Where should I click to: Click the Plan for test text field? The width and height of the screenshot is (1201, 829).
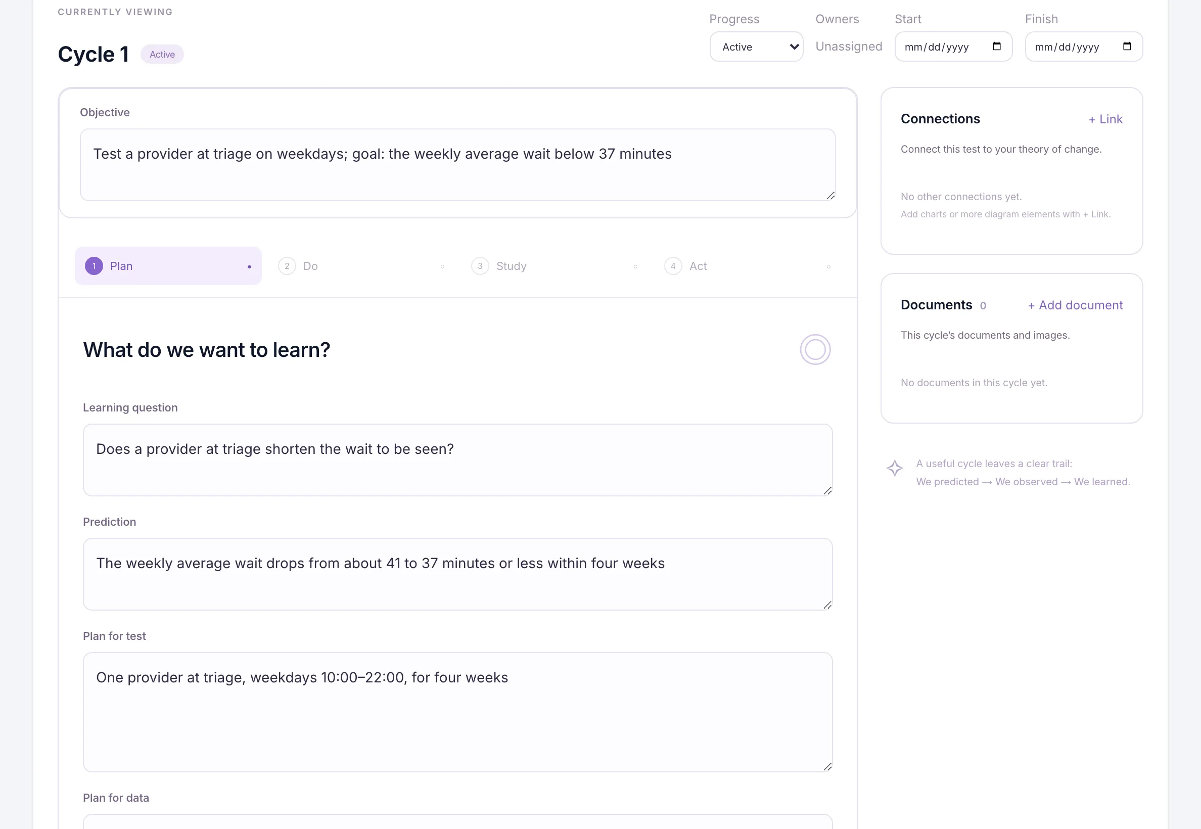[x=457, y=712]
